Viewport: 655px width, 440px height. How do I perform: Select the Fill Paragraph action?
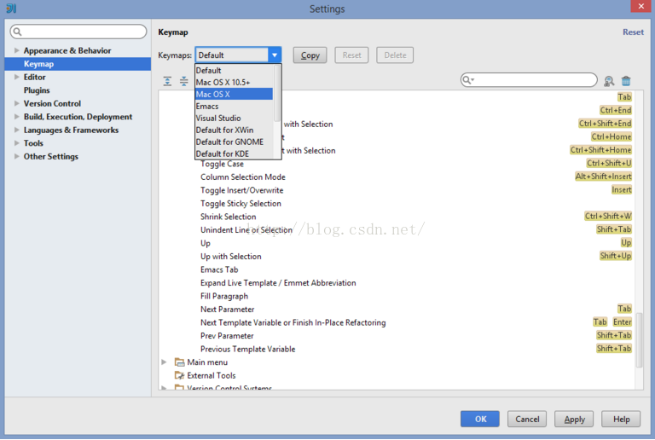tap(224, 296)
